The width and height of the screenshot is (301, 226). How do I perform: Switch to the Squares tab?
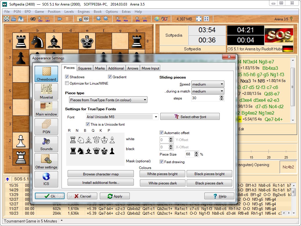pos(85,68)
